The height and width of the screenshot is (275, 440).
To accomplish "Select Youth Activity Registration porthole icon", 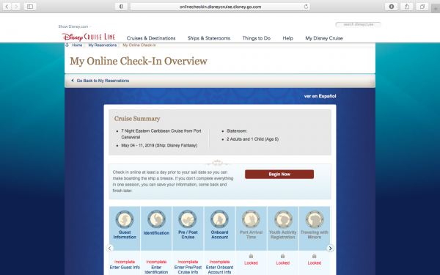I will [282, 219].
